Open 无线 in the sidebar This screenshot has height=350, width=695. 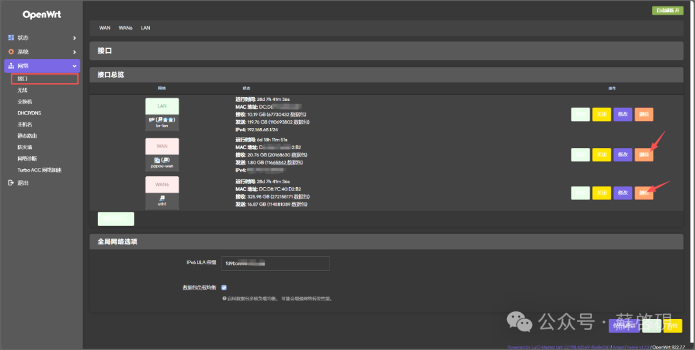(23, 90)
